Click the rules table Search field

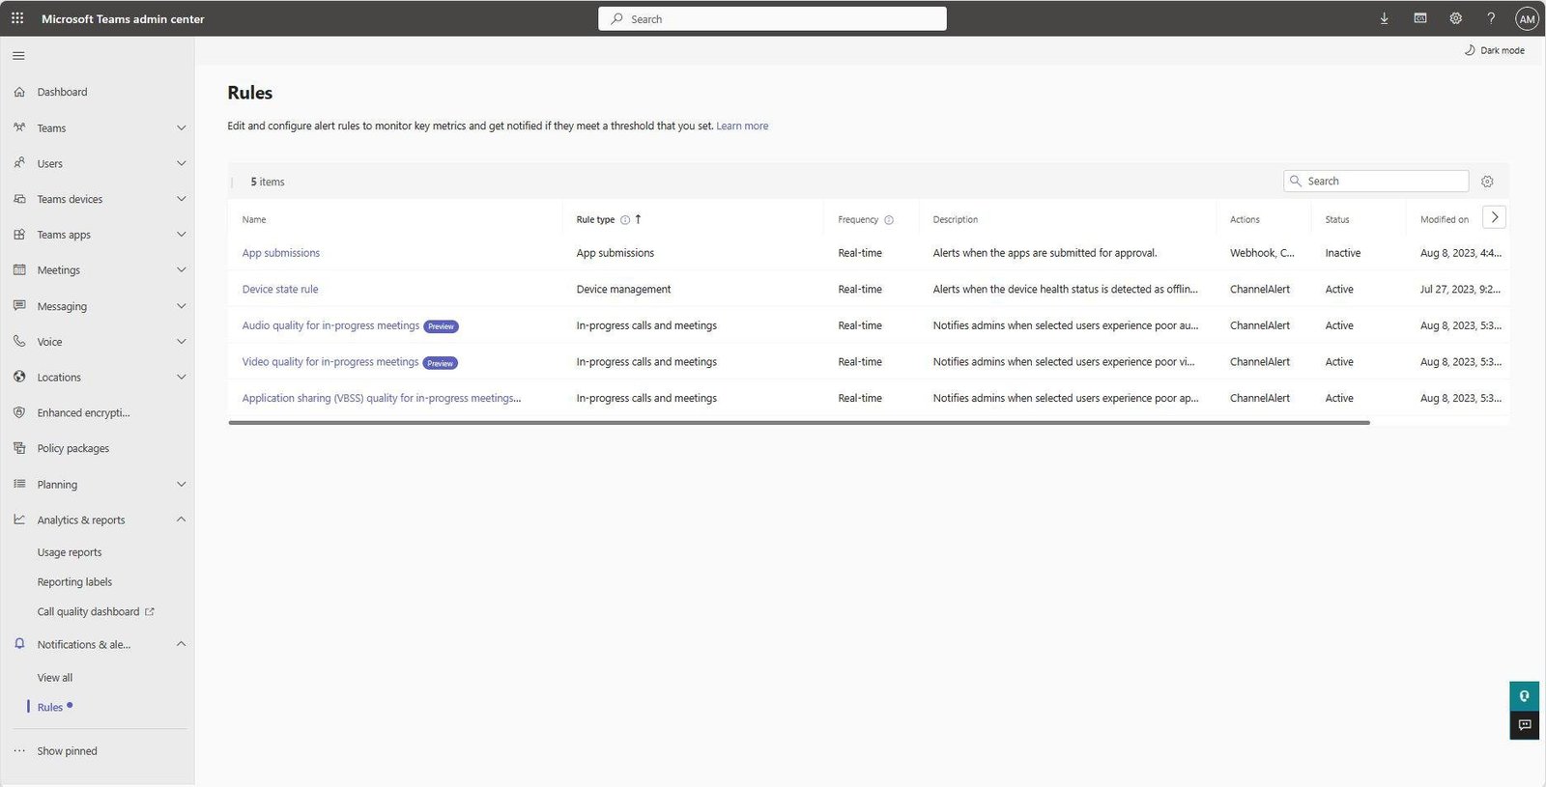point(1376,182)
